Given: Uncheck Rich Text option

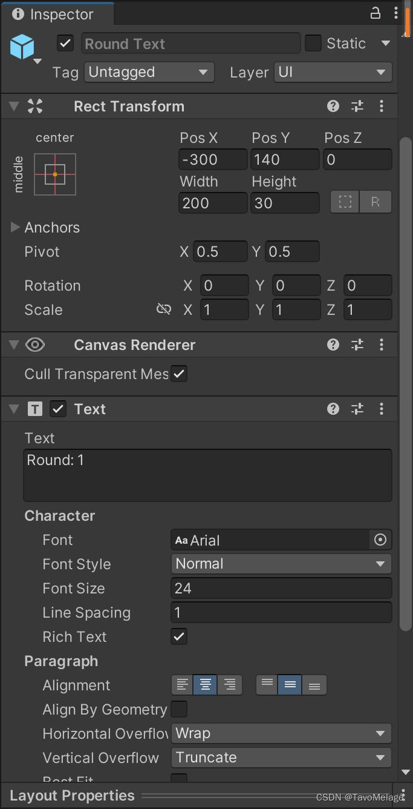Looking at the screenshot, I should click(x=179, y=636).
